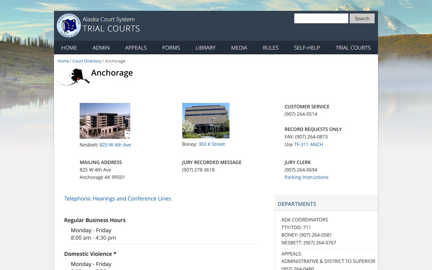The height and width of the screenshot is (270, 432).
Task: Click the ADA COORDINATORS entry
Action: pyautogui.click(x=305, y=220)
